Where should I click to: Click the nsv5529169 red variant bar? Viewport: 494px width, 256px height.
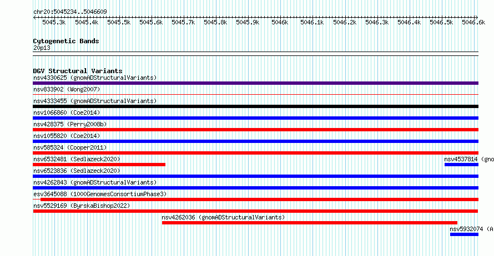point(255,211)
